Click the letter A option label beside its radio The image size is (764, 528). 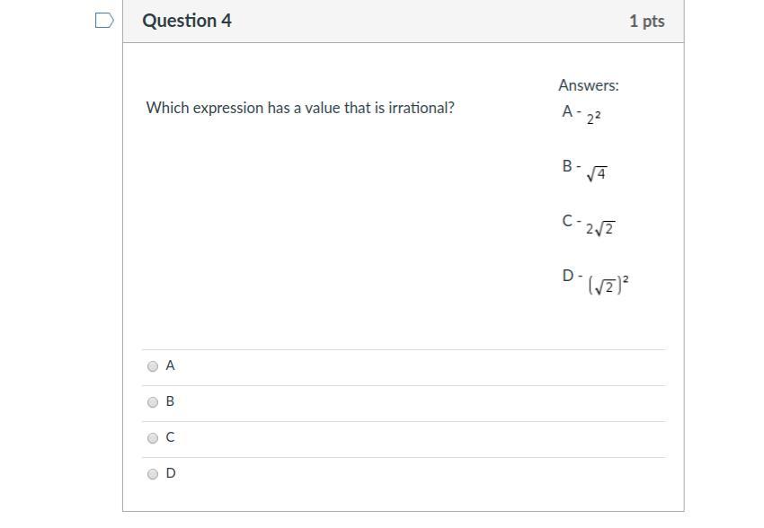point(171,365)
